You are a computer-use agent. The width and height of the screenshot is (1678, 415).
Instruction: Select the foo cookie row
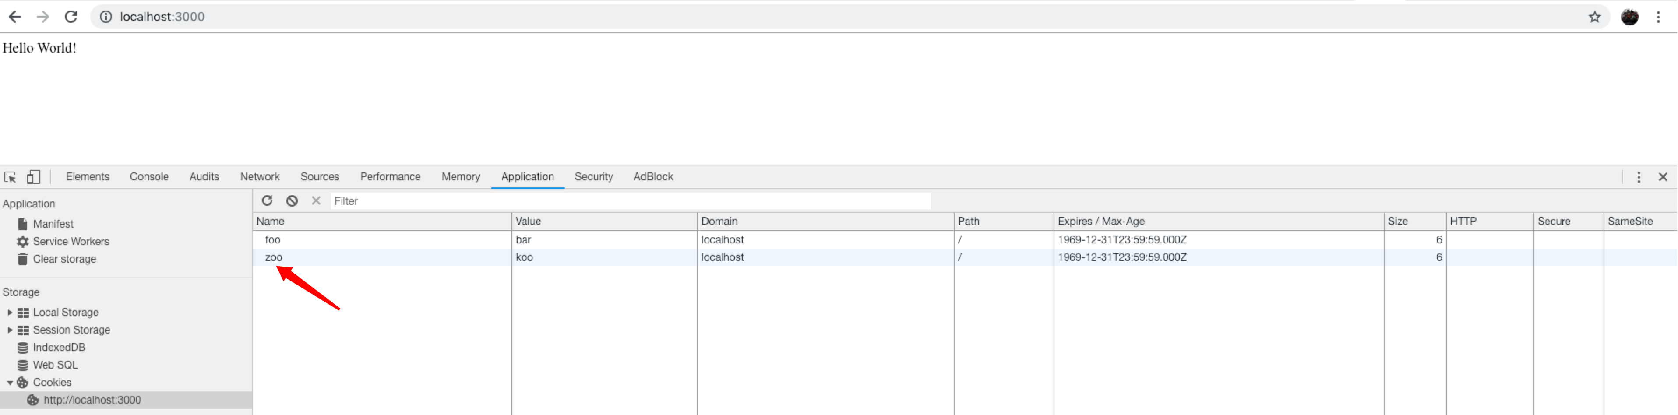[965, 240]
